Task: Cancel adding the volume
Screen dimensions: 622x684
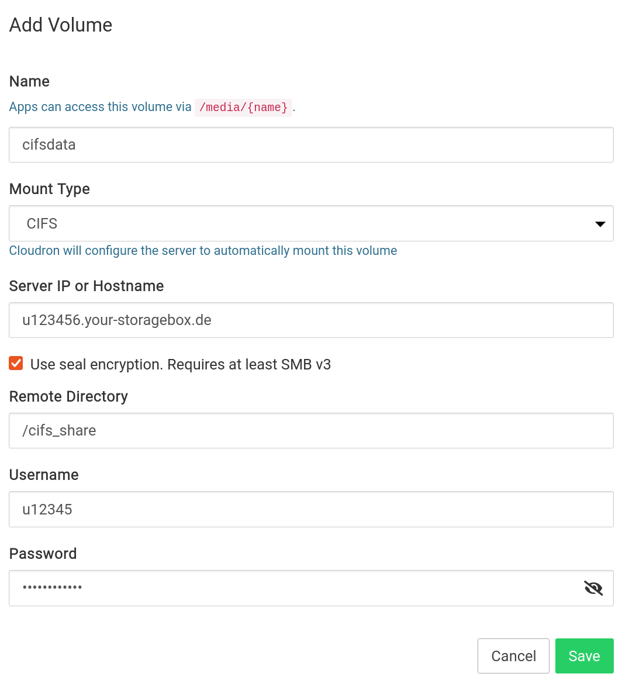Action: tap(513, 656)
